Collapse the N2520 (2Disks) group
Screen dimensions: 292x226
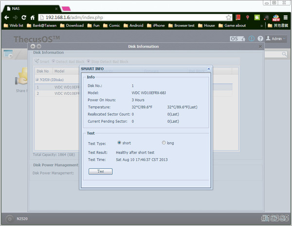[x=37, y=79]
